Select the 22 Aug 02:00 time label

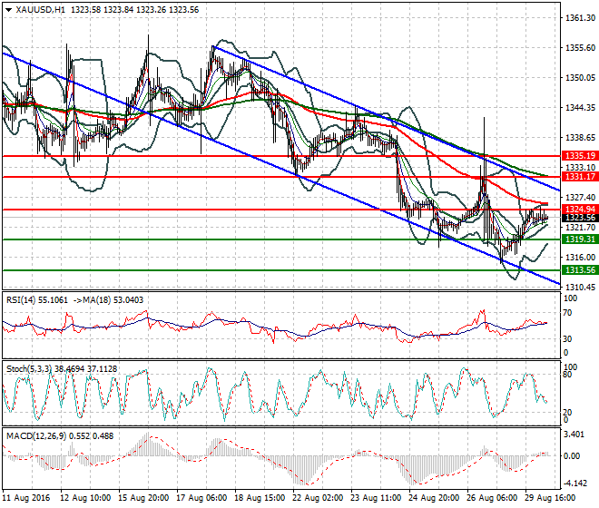(x=318, y=498)
